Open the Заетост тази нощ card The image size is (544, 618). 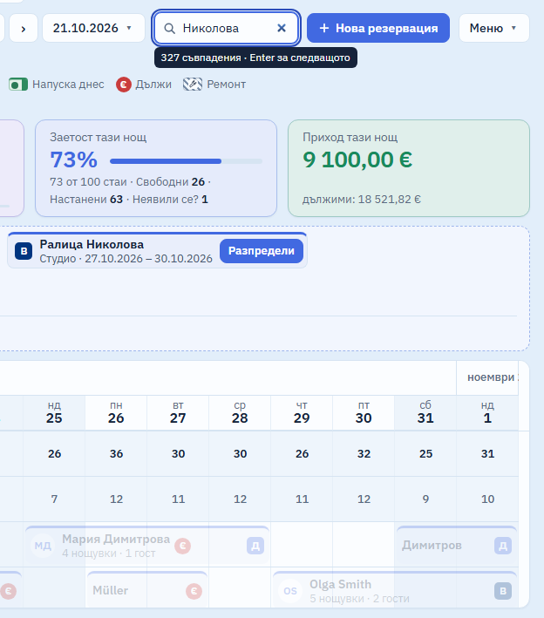coord(156,168)
